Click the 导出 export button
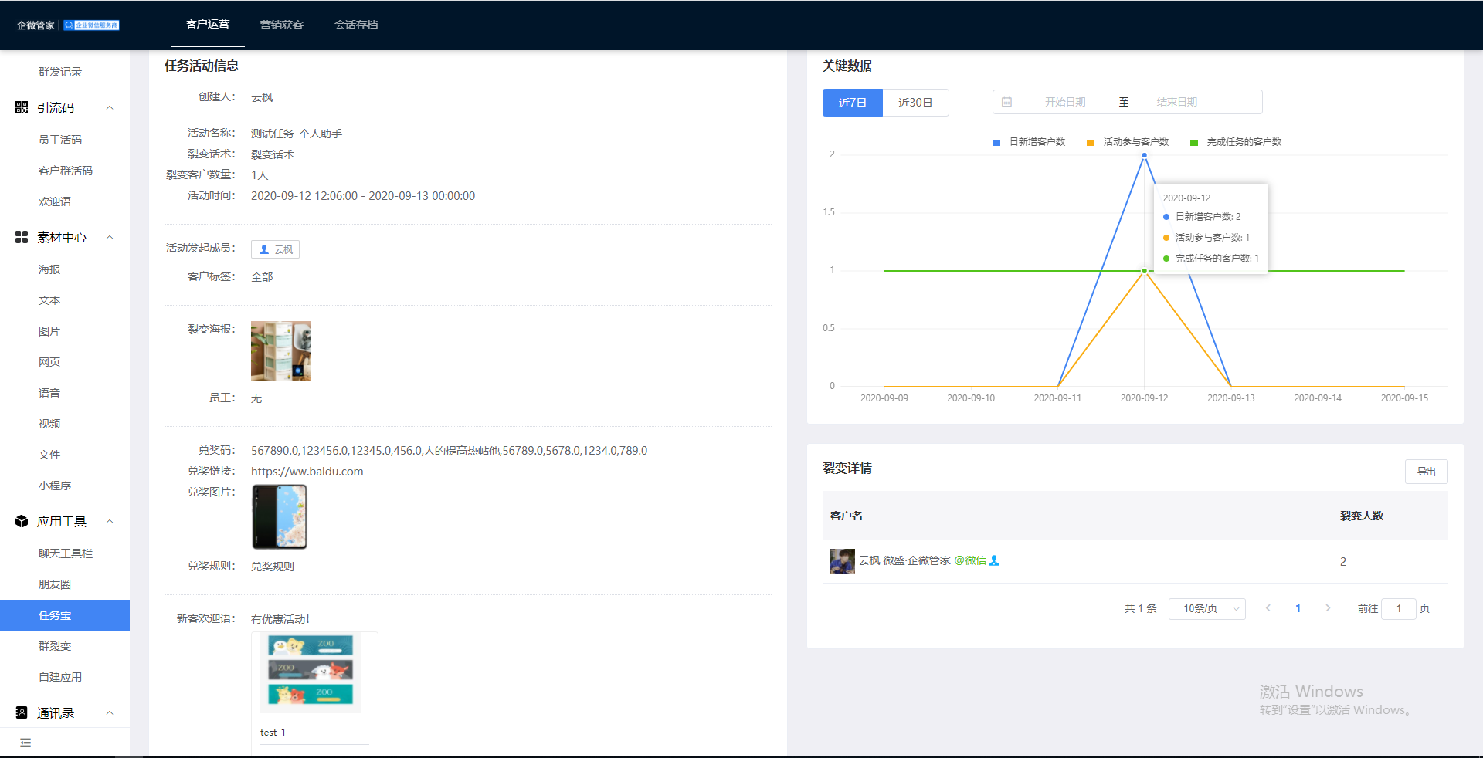The image size is (1483, 758). [x=1426, y=472]
